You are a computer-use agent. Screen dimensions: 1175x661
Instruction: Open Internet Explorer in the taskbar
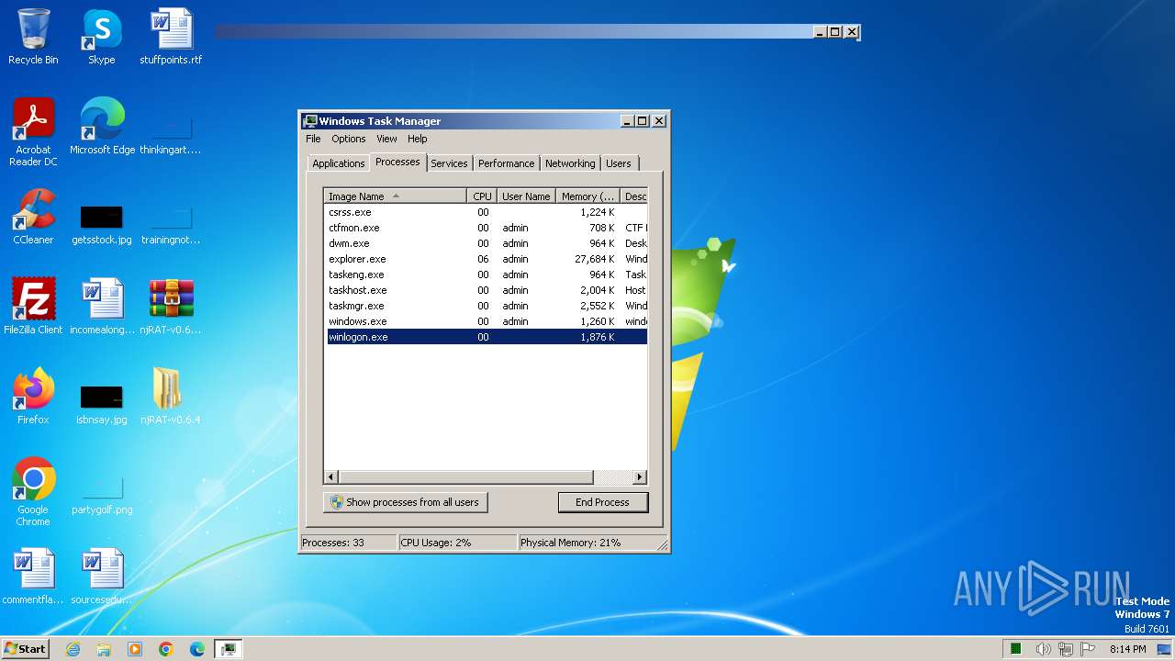(73, 649)
